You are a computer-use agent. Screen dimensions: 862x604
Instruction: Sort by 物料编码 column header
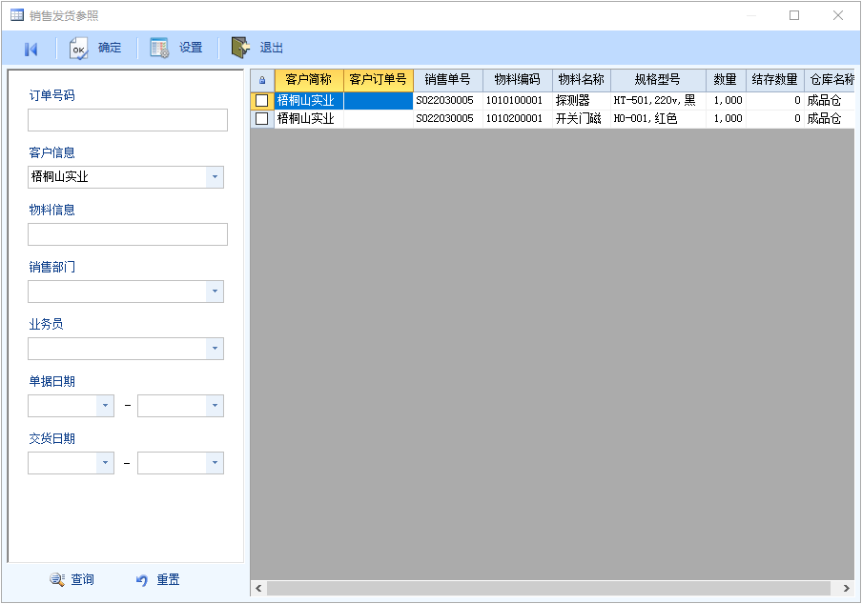(518, 80)
